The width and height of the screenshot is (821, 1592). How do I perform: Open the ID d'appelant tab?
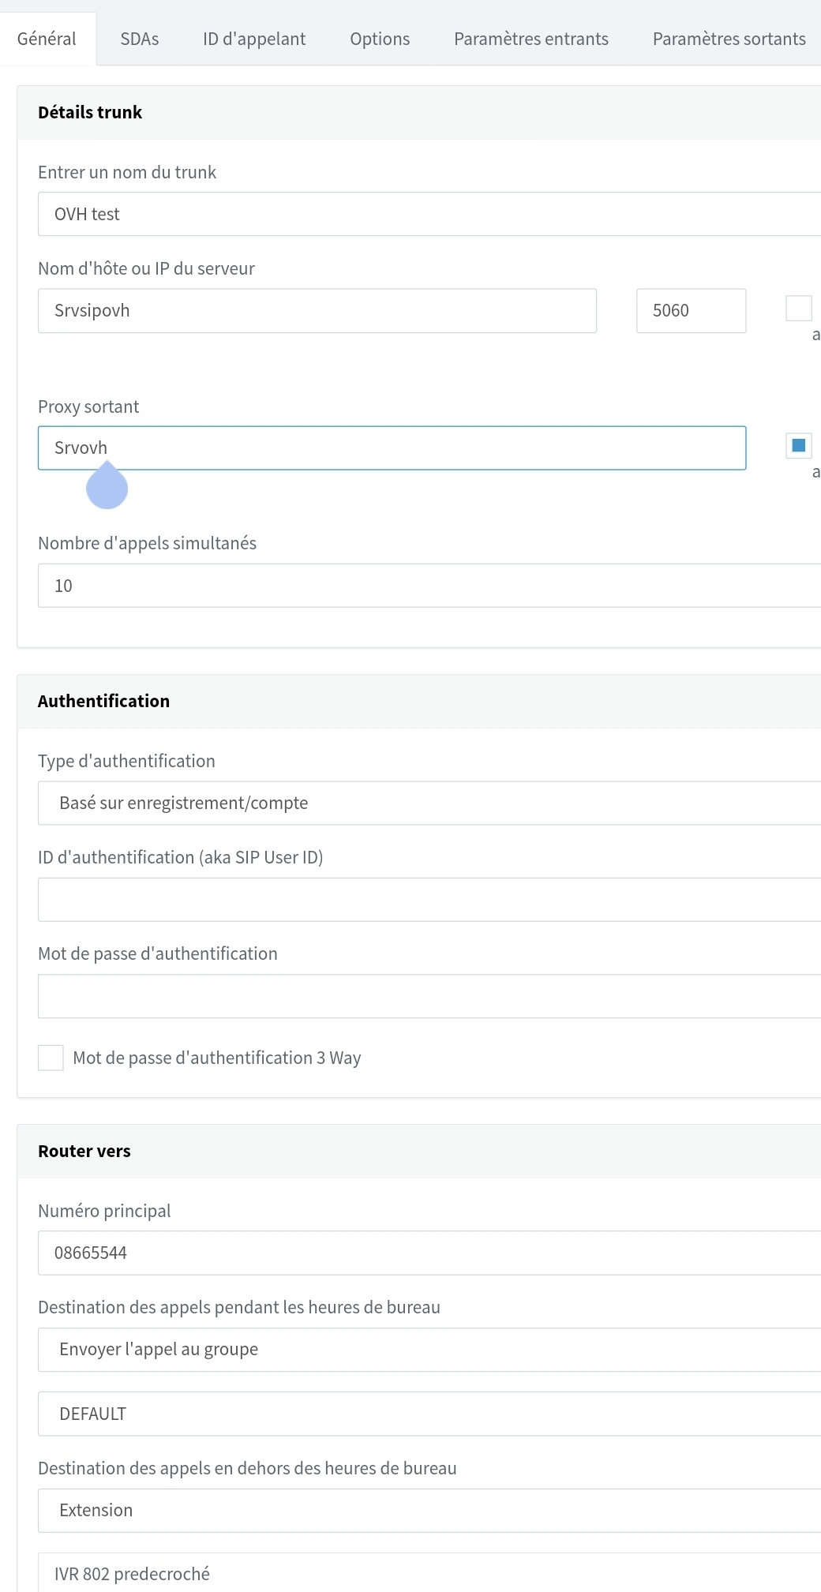(254, 39)
